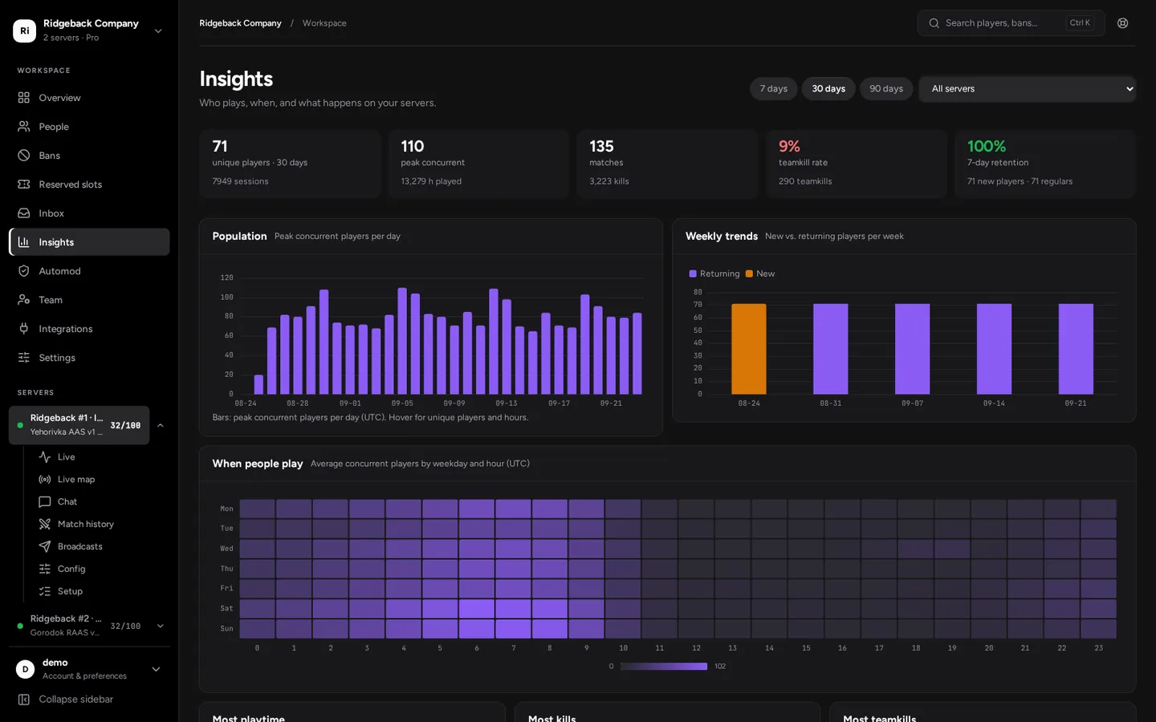Click Collapse sidebar button

89,700
